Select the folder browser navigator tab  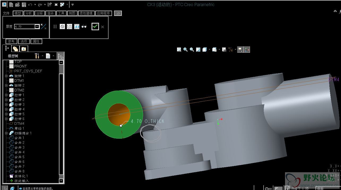(16, 48)
